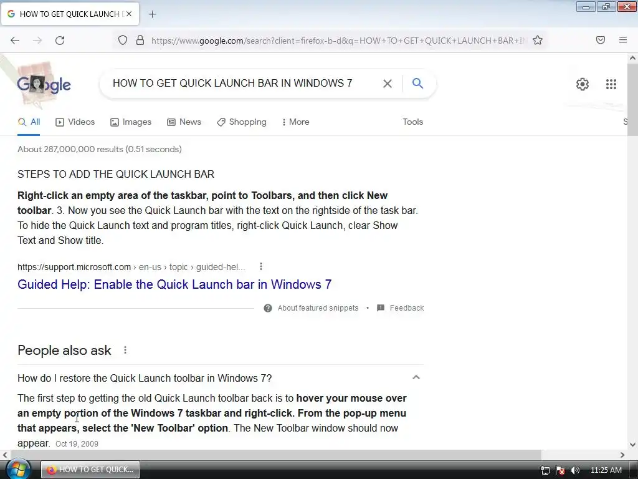Clear the search query with X

pyautogui.click(x=388, y=84)
